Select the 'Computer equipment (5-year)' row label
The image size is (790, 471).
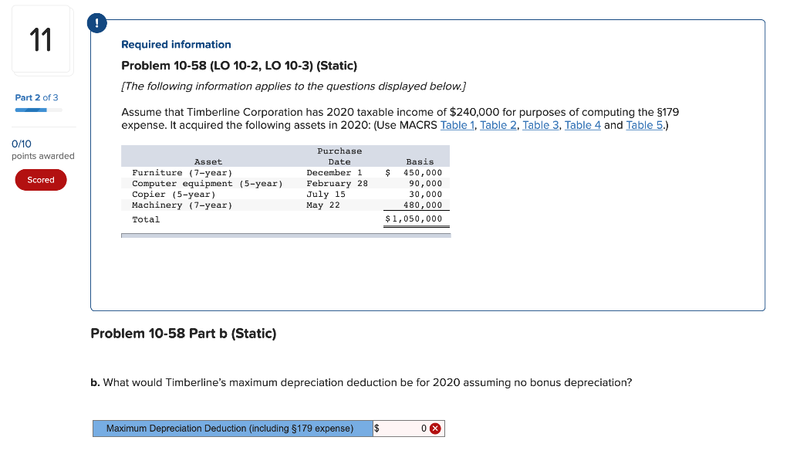(207, 184)
